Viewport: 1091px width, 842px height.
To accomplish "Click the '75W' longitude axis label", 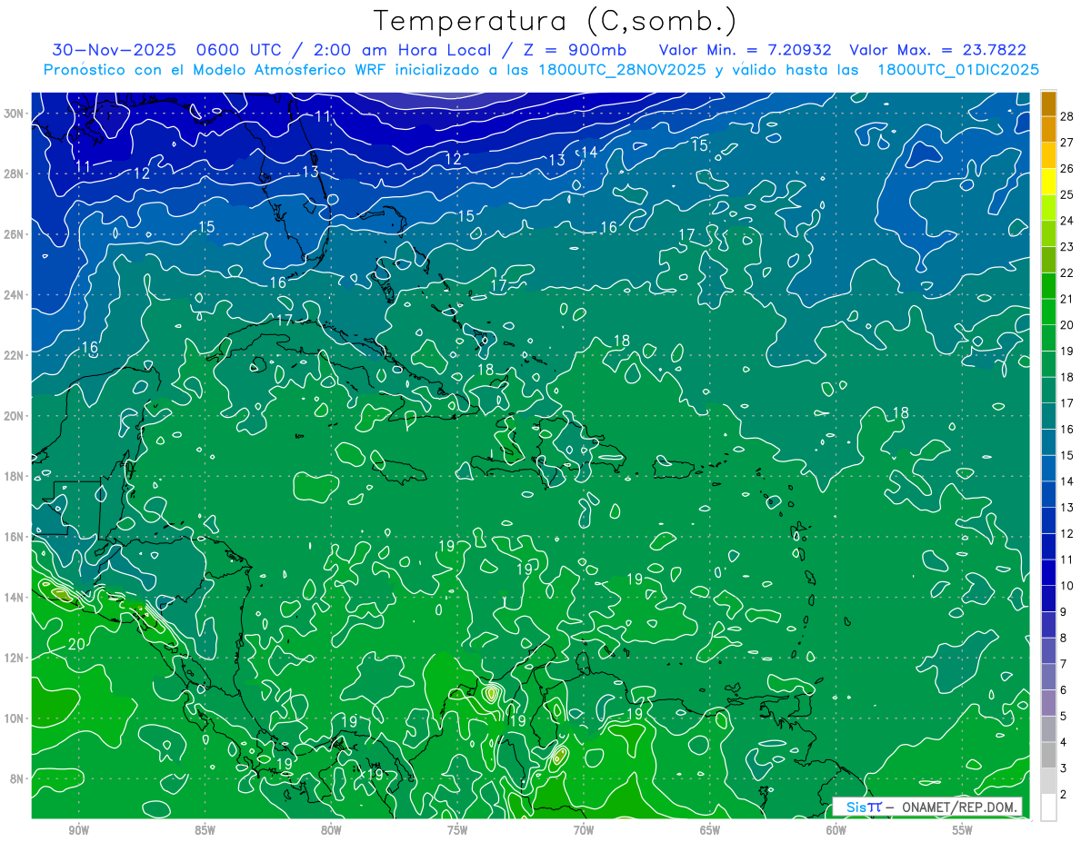I will [x=457, y=830].
